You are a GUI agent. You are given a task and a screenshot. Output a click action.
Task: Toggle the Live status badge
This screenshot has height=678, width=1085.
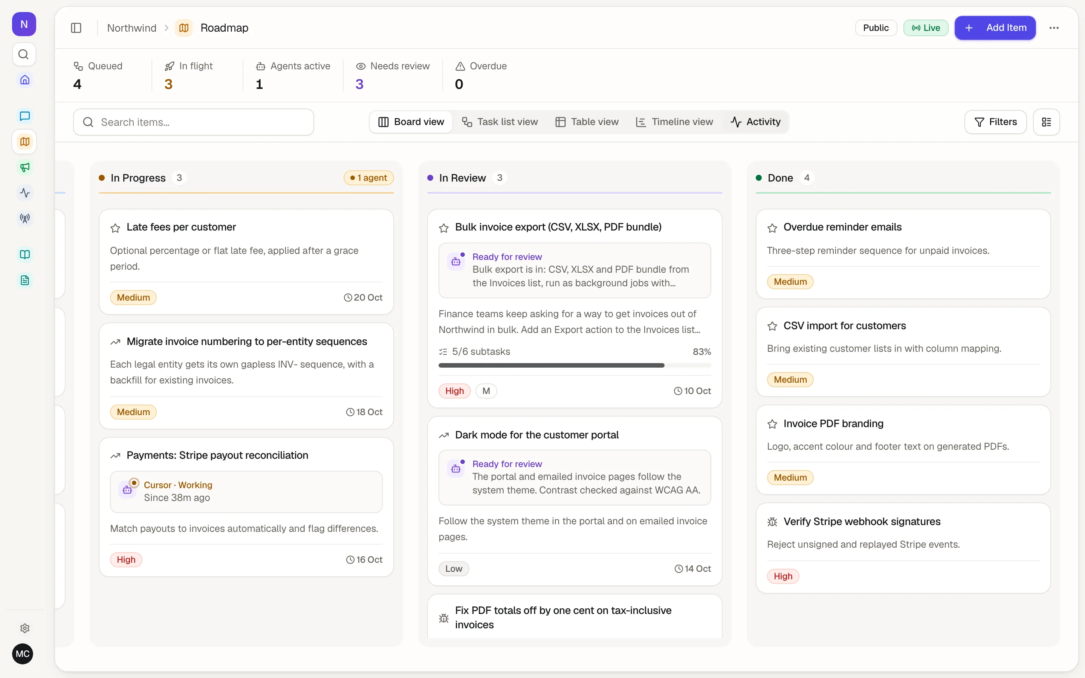coord(925,28)
